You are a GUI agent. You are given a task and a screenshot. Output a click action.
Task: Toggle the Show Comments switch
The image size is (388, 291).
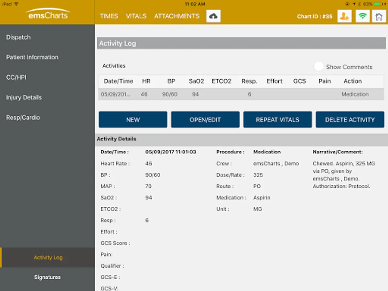coord(319,67)
